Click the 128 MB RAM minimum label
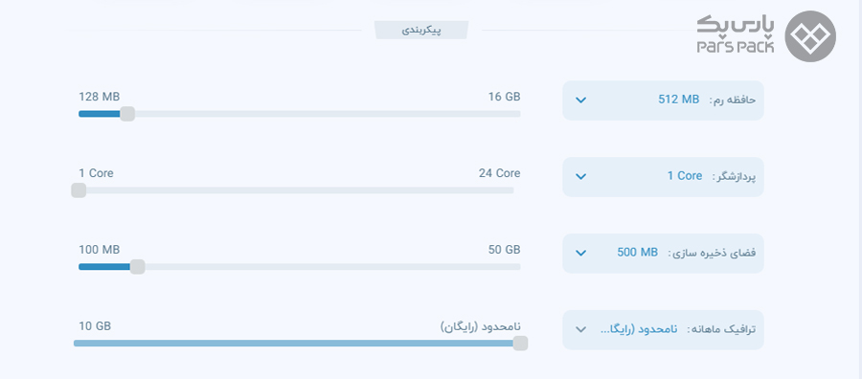The image size is (862, 379). pos(99,97)
